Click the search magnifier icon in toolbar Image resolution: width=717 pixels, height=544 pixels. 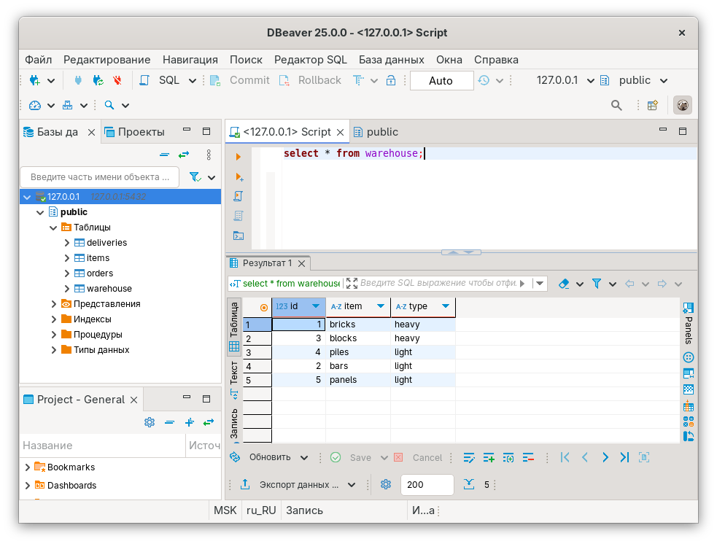click(x=616, y=105)
